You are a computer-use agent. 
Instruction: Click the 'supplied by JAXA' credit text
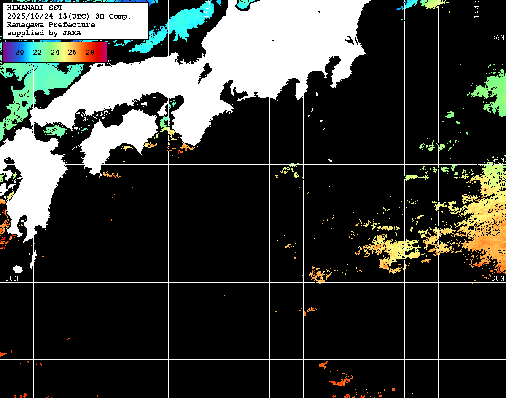pyautogui.click(x=44, y=33)
